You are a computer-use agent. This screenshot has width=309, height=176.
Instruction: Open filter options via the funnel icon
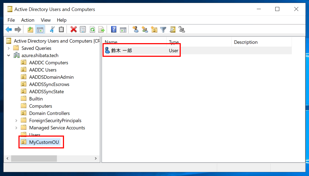click(x=163, y=29)
